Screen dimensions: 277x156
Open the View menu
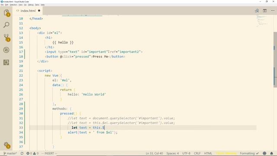click(x=20, y=5)
